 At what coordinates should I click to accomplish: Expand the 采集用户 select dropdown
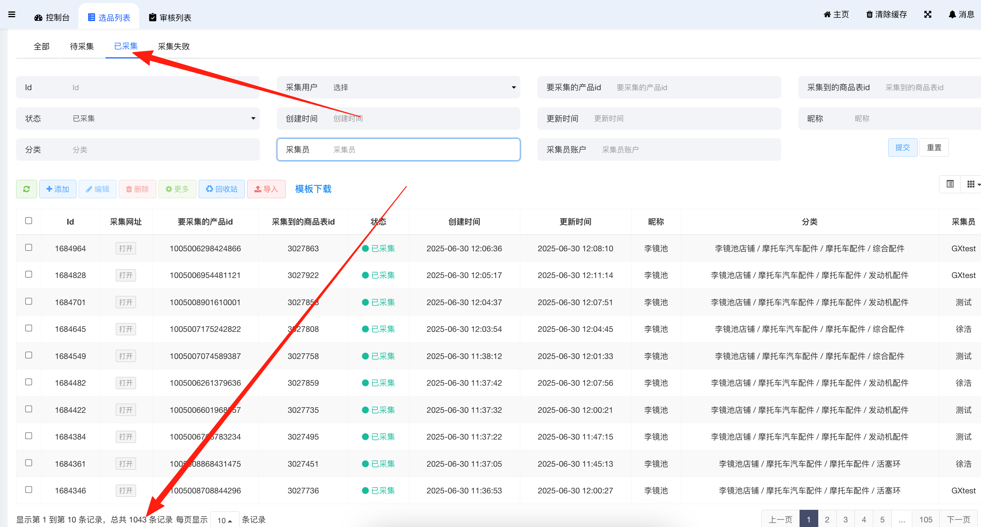420,87
